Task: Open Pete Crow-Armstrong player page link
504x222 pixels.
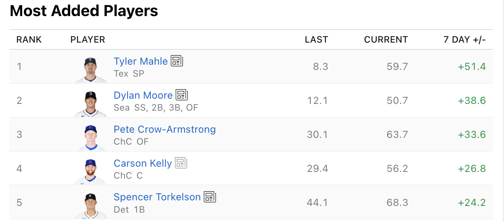Action: click(165, 129)
